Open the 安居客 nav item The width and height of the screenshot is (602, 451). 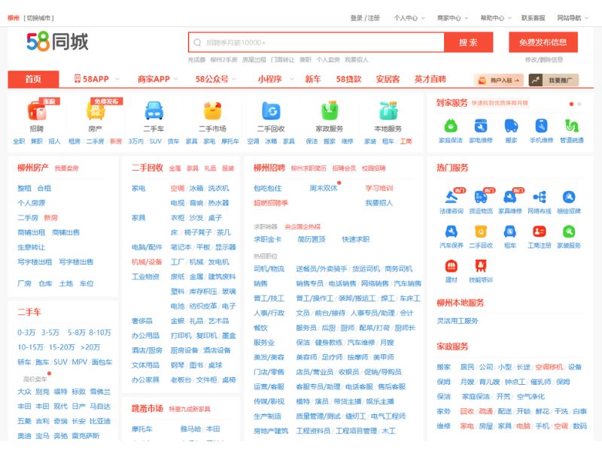coord(388,79)
